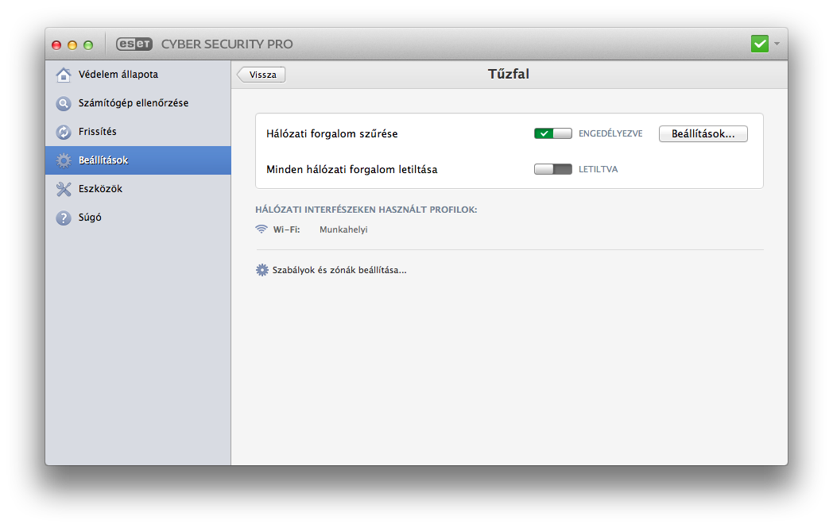
Task: Select the Beállítások sidebar item
Action: point(138,160)
